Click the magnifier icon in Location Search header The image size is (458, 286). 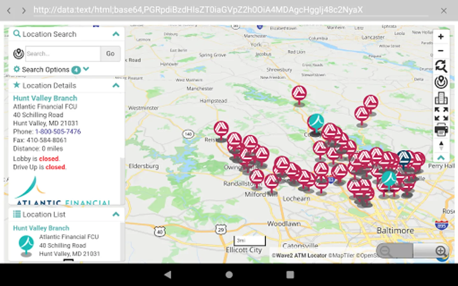(x=17, y=34)
